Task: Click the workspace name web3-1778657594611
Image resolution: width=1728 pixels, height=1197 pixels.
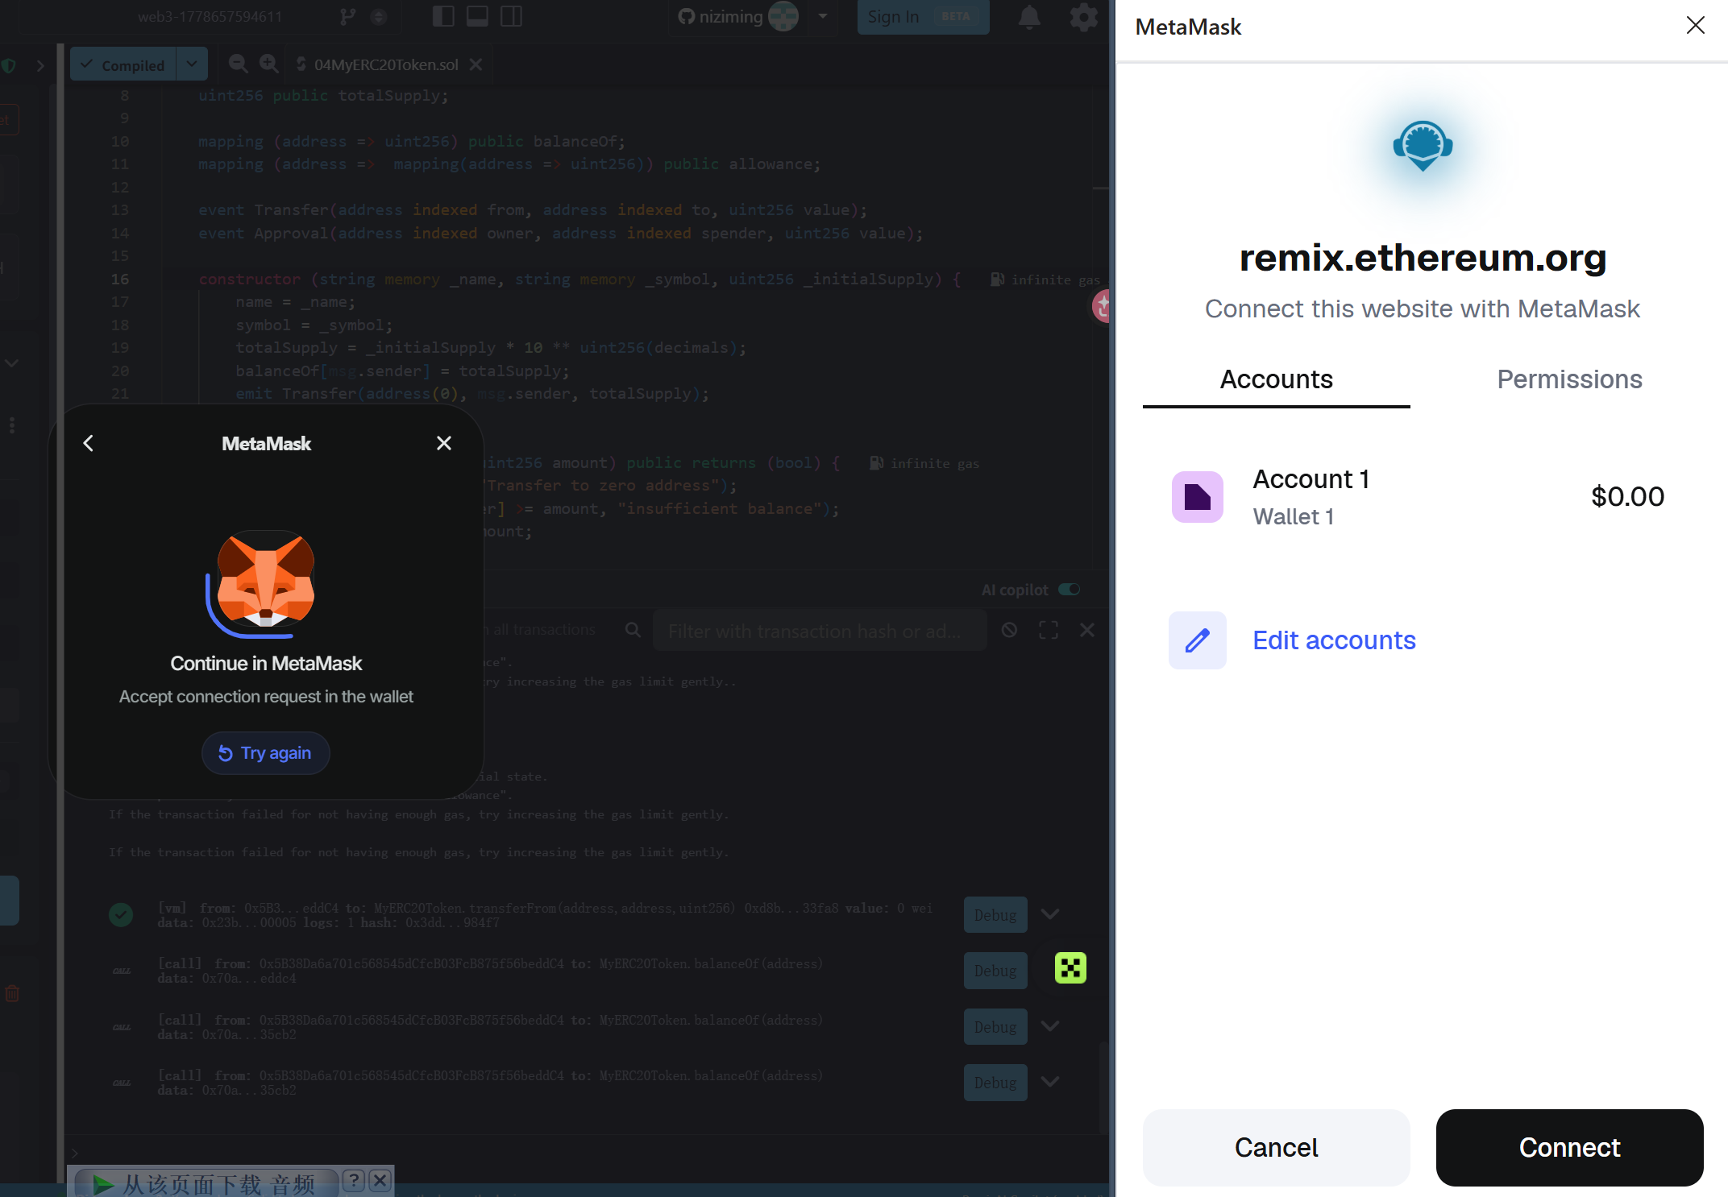Action: pos(210,16)
